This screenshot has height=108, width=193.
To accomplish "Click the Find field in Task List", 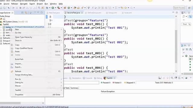I will [x=186, y=24].
